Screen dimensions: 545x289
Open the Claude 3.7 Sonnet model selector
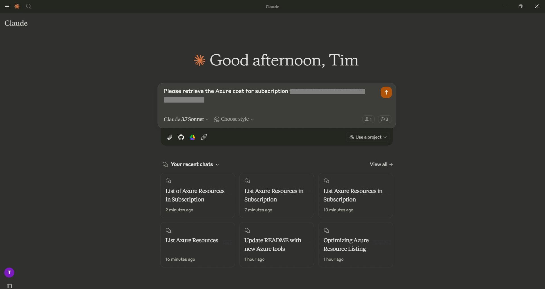tap(186, 119)
